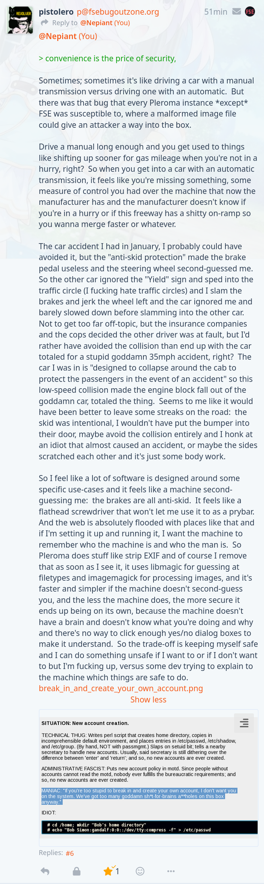Collapse the post with Show less

[148, 699]
